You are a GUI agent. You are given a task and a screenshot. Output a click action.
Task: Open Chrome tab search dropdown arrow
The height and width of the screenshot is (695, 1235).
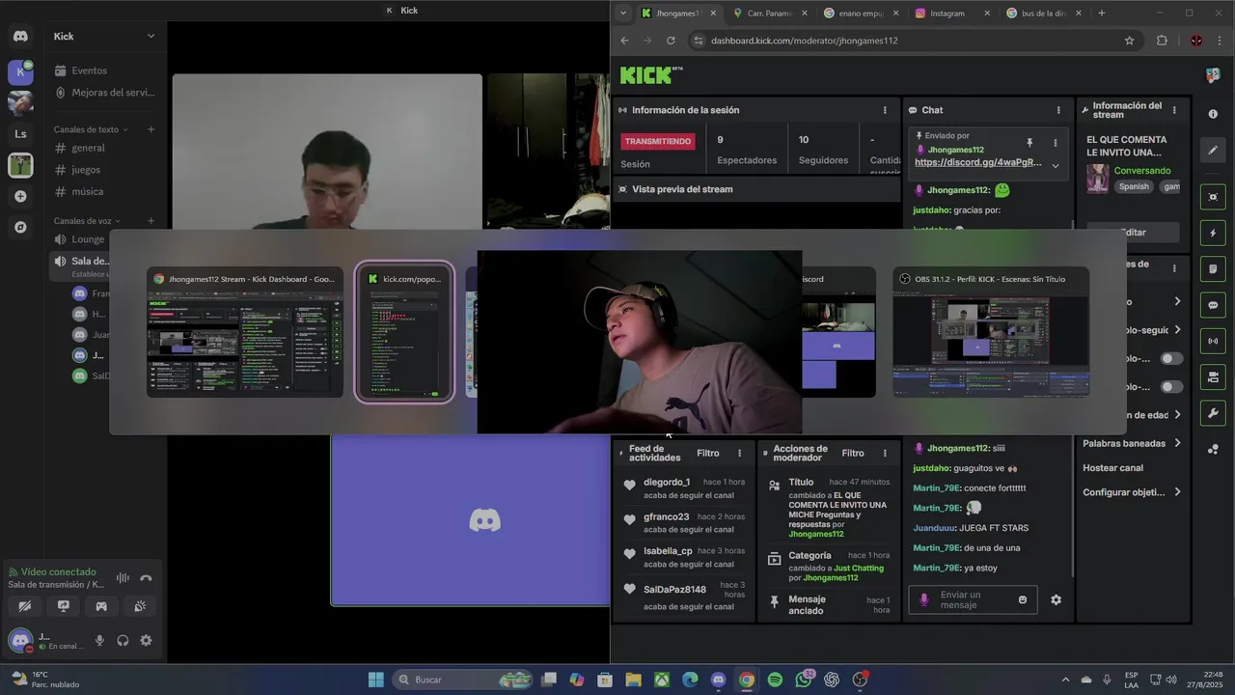[622, 14]
